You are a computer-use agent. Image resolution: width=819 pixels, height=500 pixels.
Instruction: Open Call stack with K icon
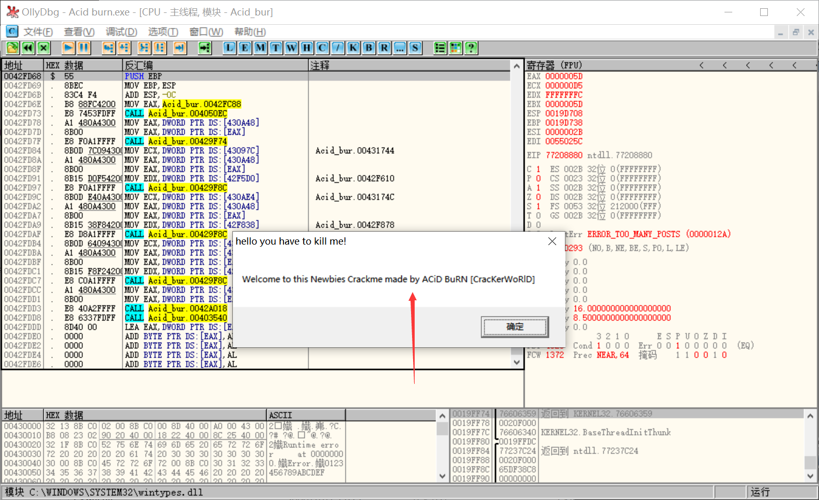coord(353,48)
